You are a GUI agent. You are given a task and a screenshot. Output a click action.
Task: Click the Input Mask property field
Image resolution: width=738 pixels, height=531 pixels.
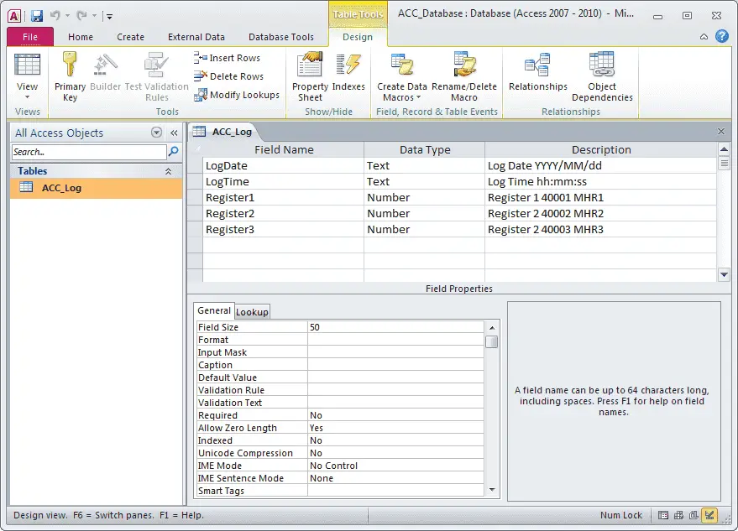395,352
